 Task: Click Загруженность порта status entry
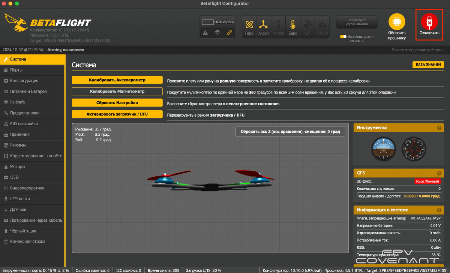tap(36, 270)
